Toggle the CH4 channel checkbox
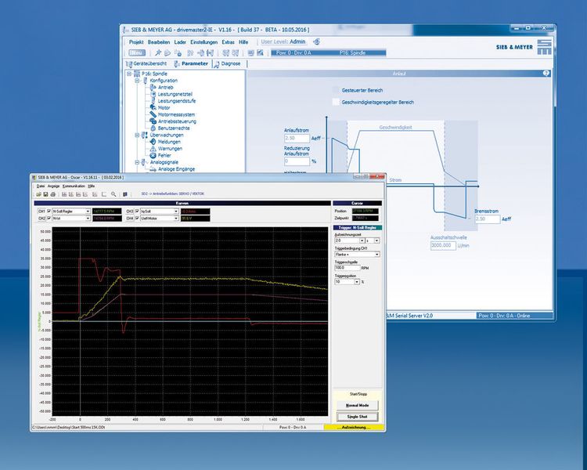 [137, 218]
